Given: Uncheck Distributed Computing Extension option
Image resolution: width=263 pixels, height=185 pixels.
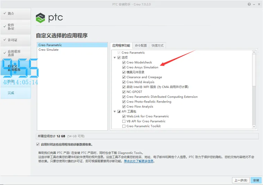Looking at the screenshot, I should coord(124,97).
